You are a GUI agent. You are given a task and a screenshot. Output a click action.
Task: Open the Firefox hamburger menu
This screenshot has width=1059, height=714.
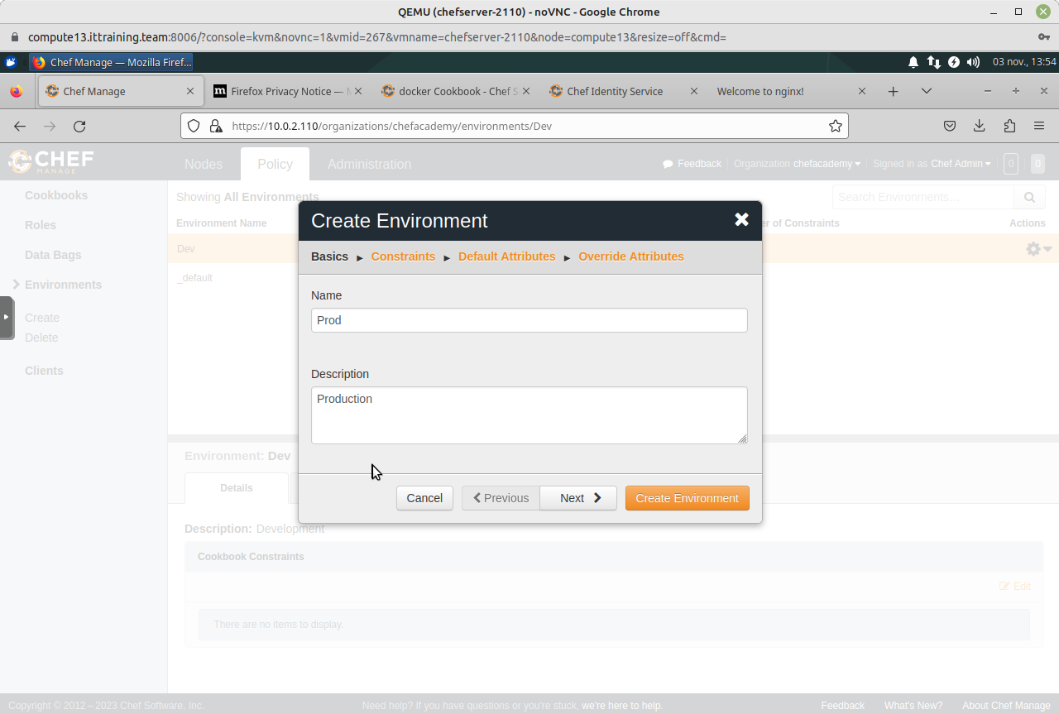1039,126
